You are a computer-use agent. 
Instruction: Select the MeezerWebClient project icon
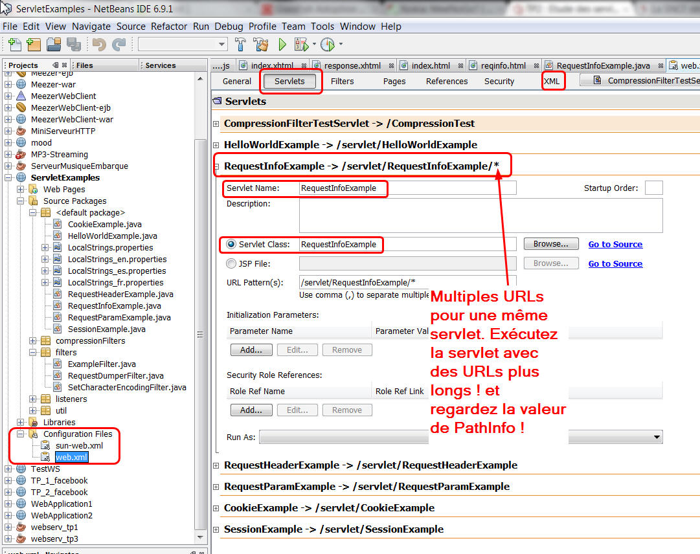[21, 96]
